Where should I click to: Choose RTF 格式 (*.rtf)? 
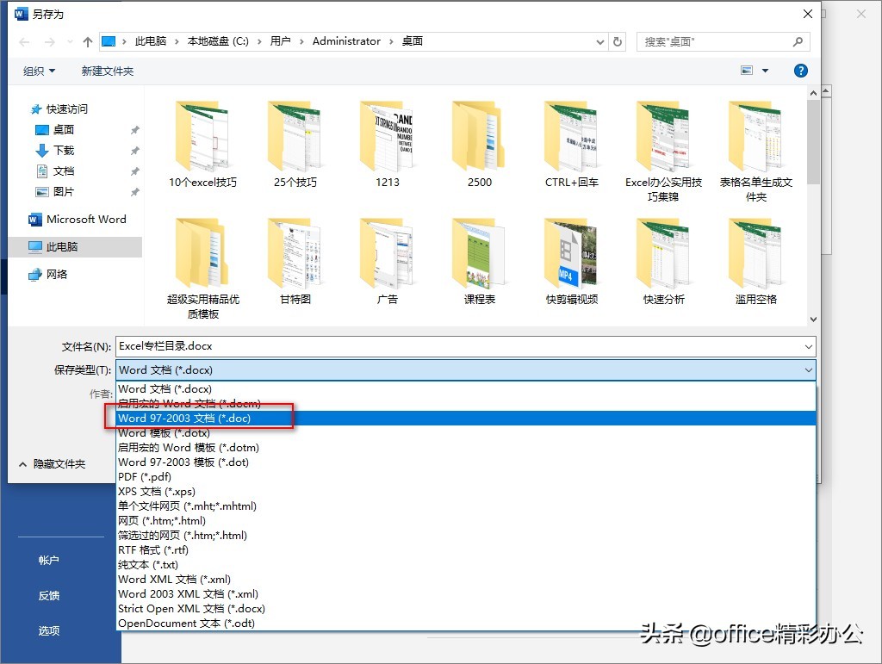click(x=466, y=549)
